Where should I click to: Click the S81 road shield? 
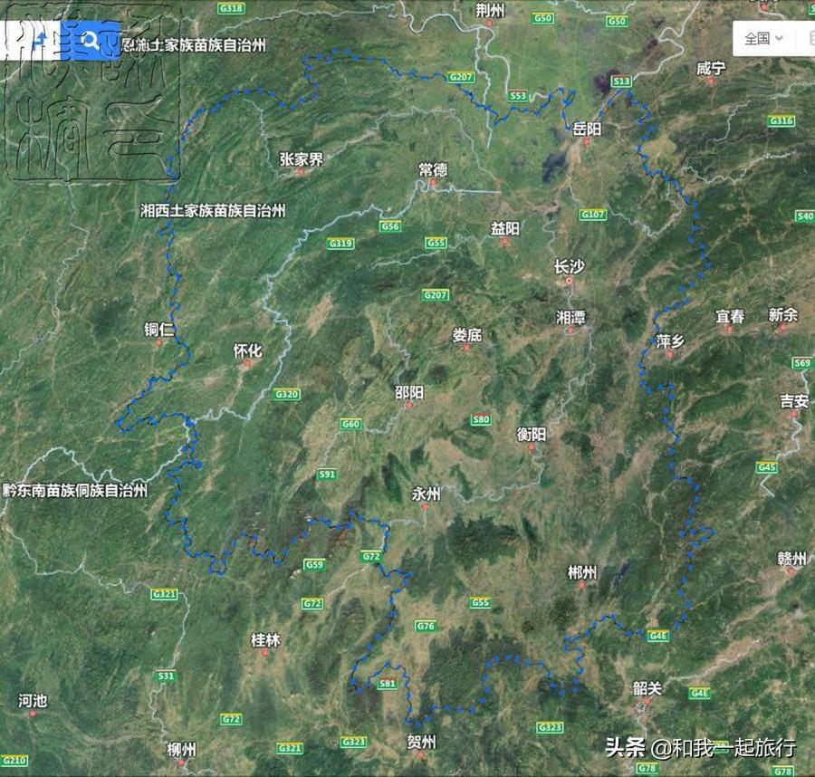(x=388, y=684)
